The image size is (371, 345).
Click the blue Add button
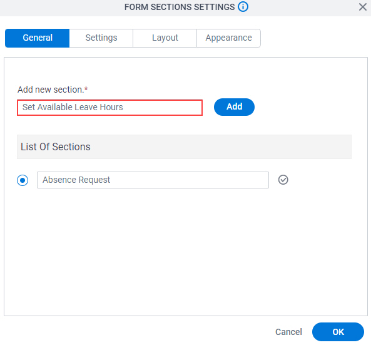(x=234, y=107)
